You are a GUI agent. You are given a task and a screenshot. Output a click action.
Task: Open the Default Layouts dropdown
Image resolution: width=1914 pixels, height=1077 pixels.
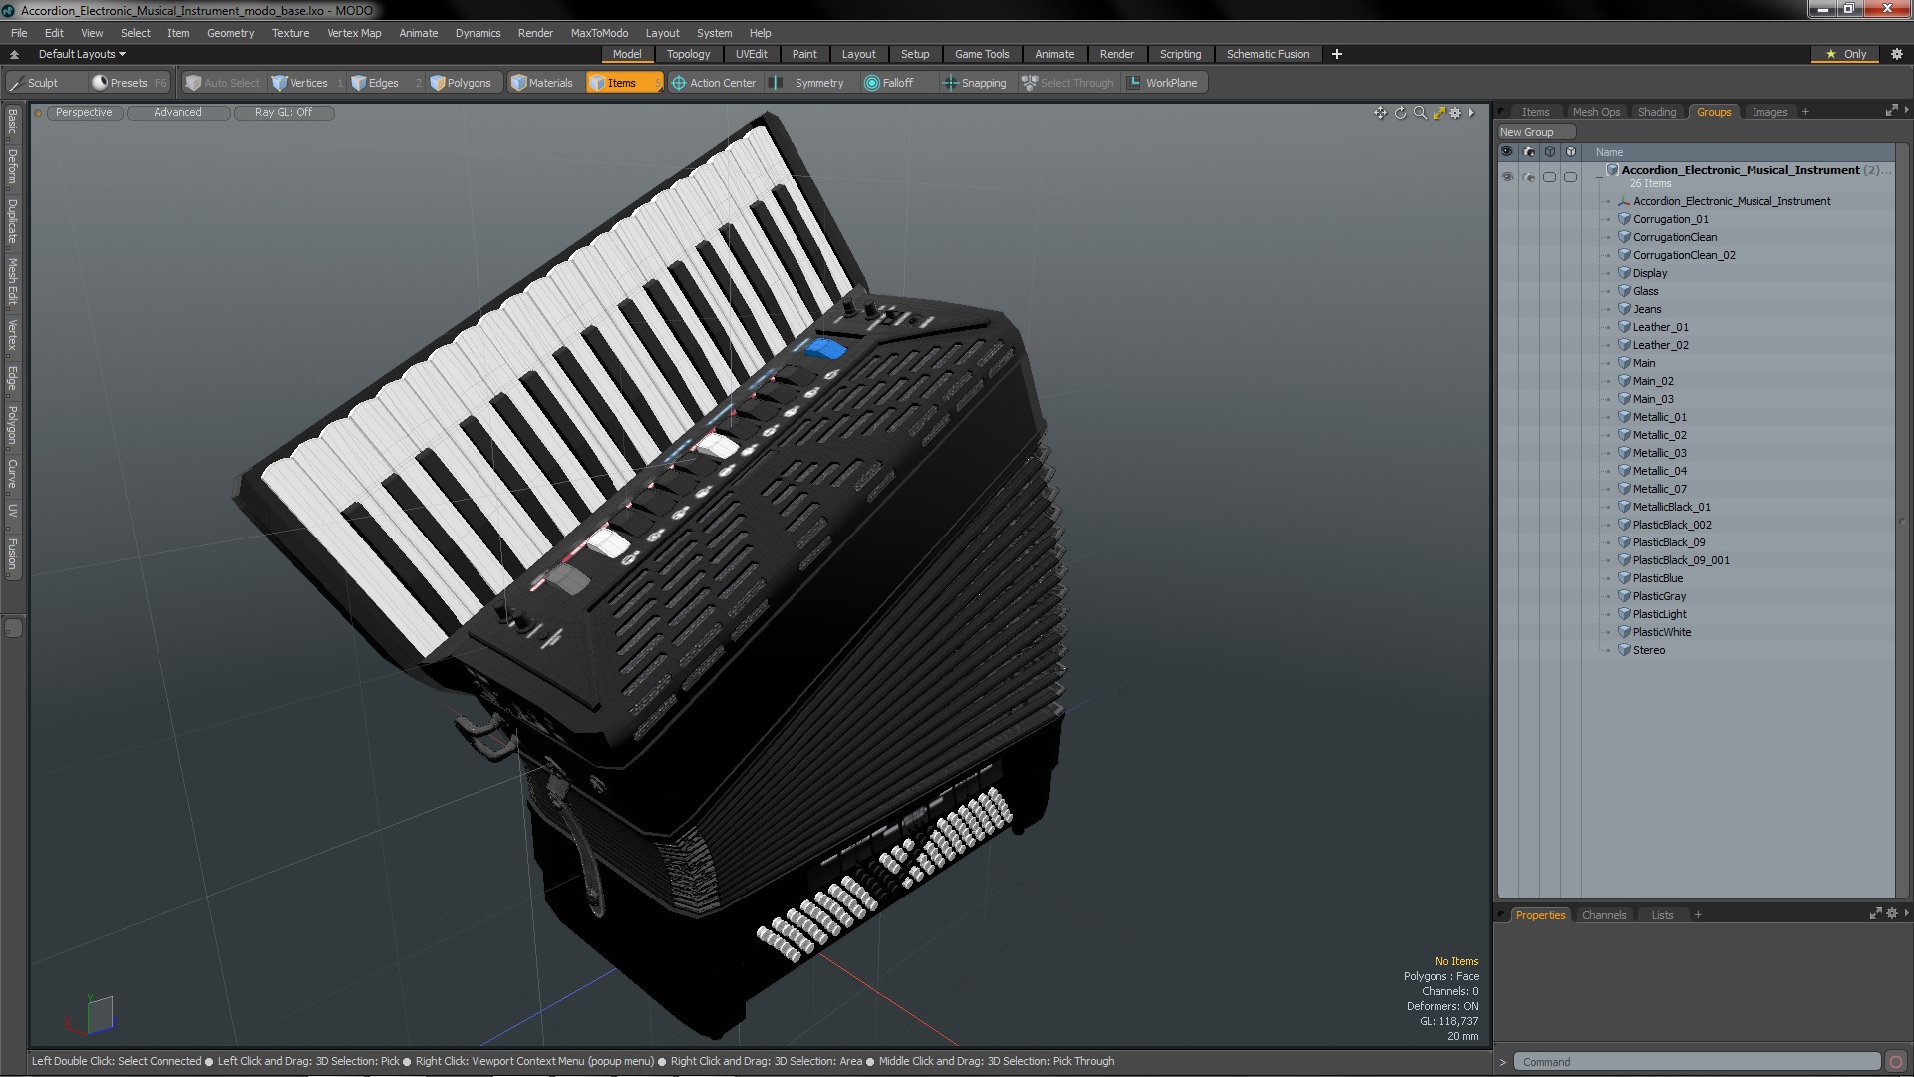[82, 54]
